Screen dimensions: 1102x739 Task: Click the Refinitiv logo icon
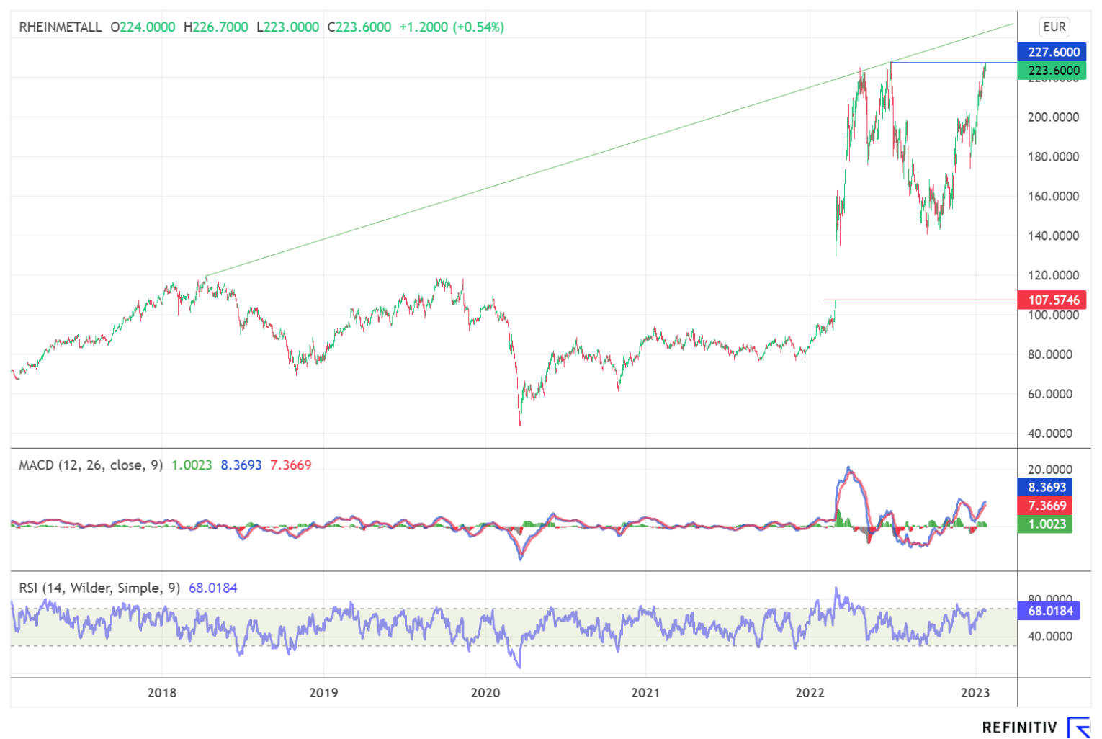pyautogui.click(x=1078, y=726)
